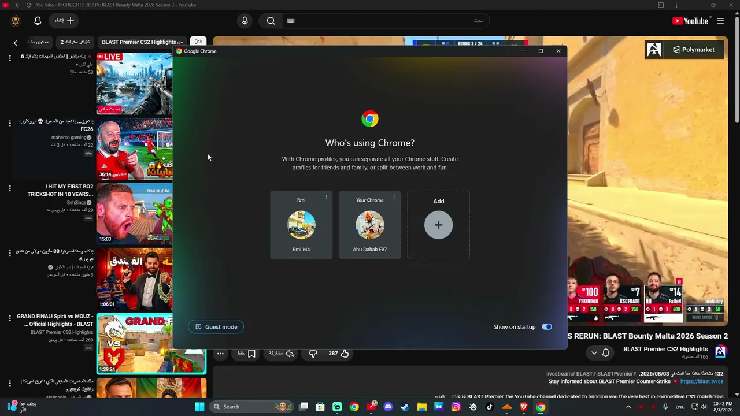Open options for the live battlefield video
Image resolution: width=740 pixels, height=416 pixels.
click(x=10, y=57)
